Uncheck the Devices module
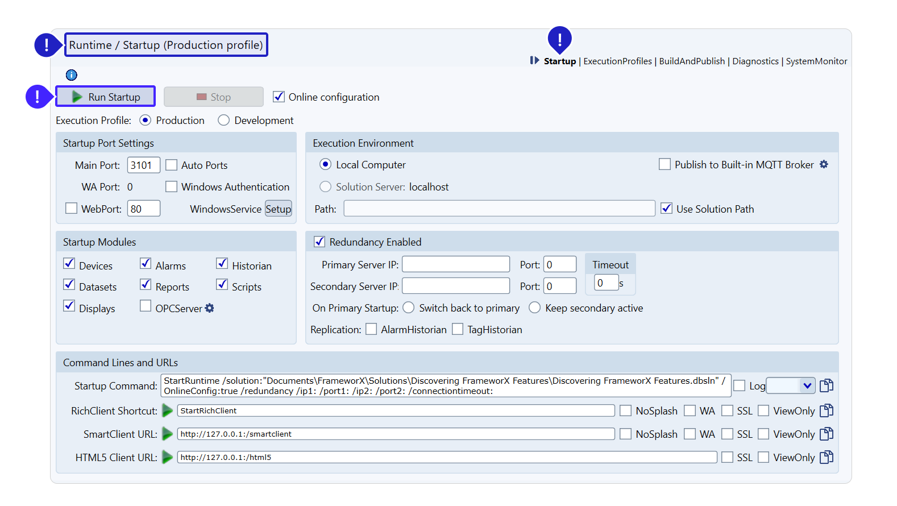 (x=69, y=263)
